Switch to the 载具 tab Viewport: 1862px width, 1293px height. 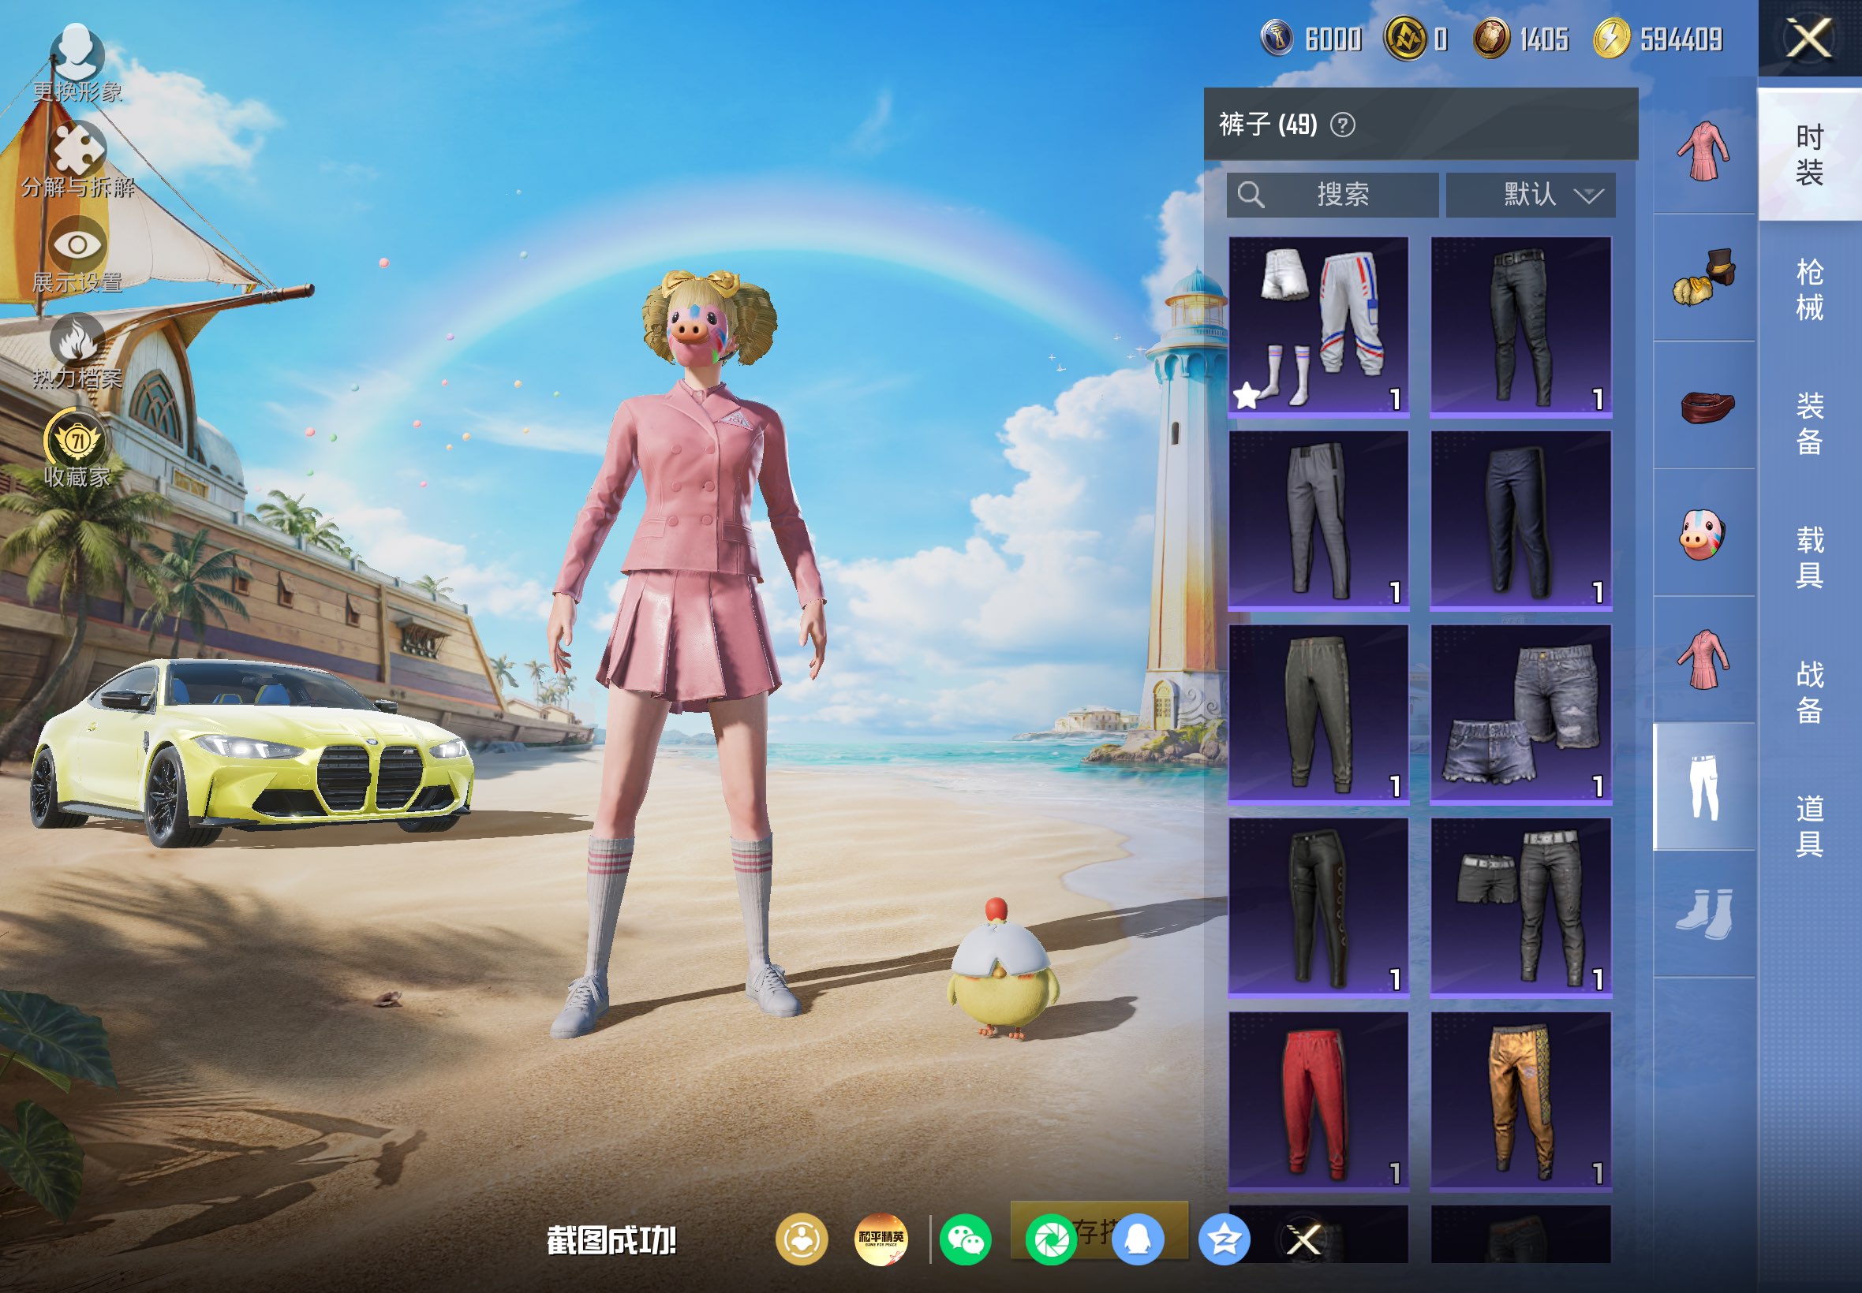click(x=1809, y=557)
